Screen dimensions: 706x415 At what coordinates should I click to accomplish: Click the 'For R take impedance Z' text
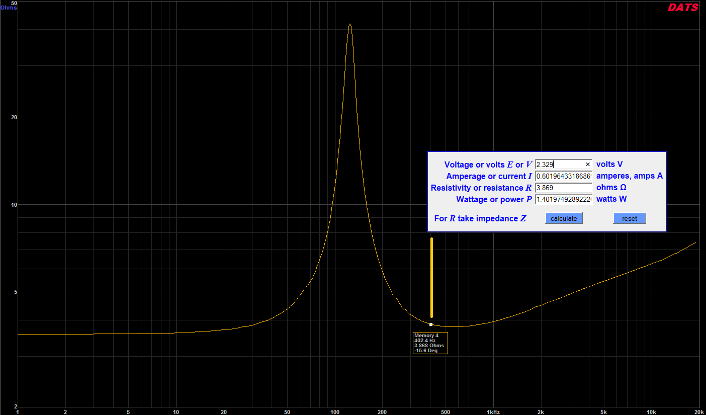click(480, 218)
